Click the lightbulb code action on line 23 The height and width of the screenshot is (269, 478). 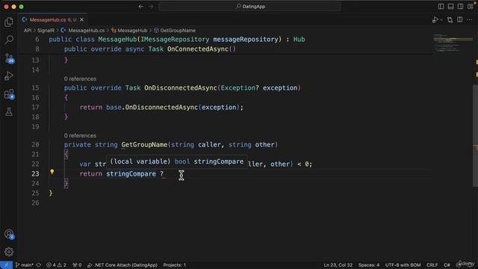(52, 172)
